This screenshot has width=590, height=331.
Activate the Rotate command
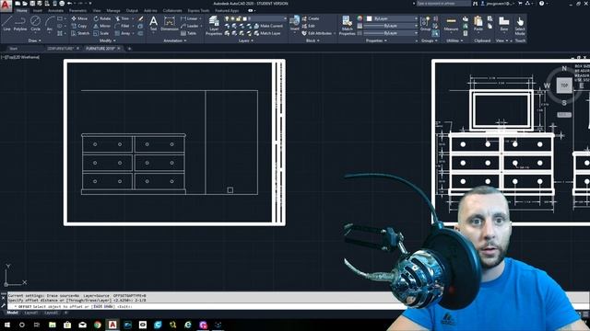(102, 18)
